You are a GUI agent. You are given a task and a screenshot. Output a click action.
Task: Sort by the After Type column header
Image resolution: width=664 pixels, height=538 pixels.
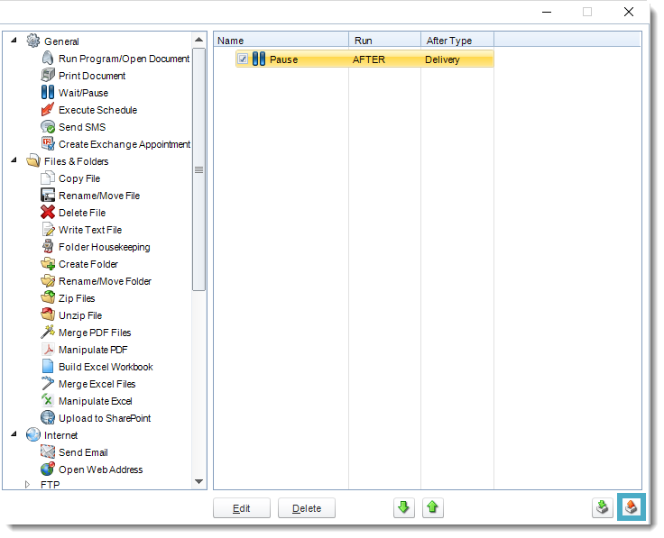click(x=457, y=41)
